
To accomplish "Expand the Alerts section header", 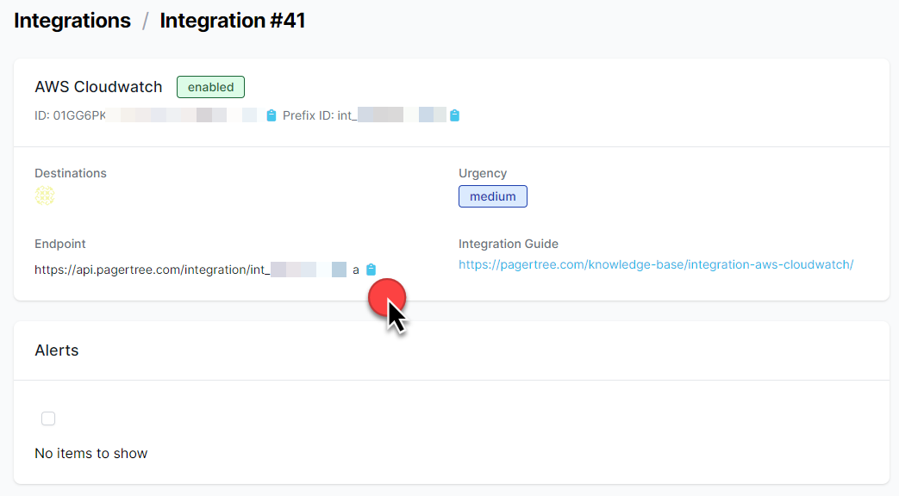I will pyautogui.click(x=56, y=350).
